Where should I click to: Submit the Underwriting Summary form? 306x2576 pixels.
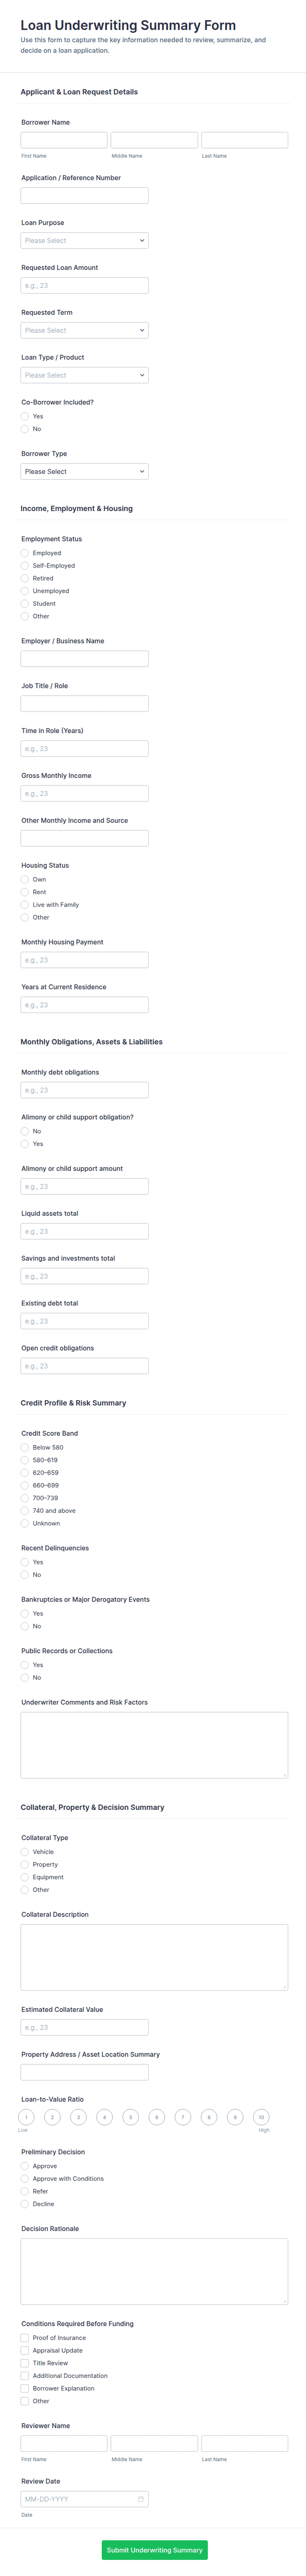[154, 2549]
